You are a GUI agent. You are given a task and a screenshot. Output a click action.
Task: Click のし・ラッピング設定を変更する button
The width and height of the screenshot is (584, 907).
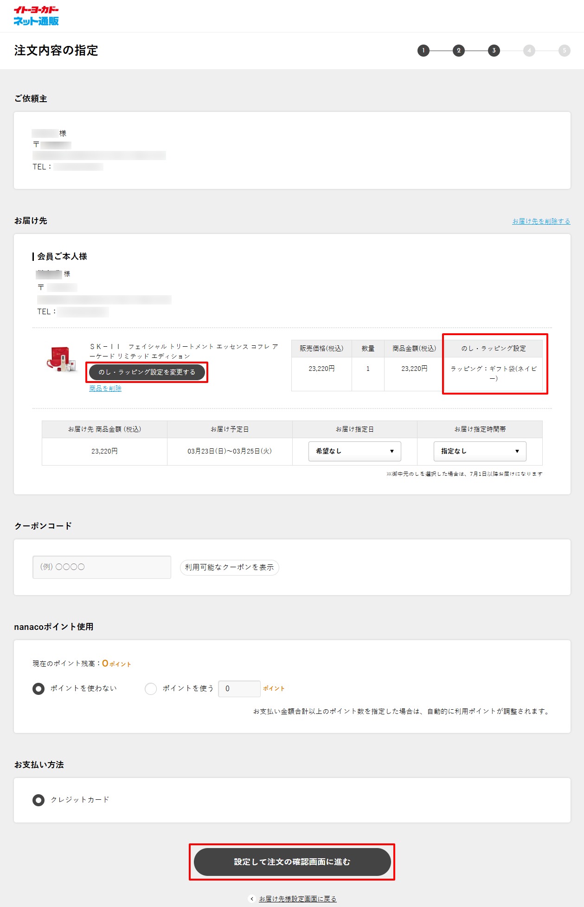click(x=147, y=372)
